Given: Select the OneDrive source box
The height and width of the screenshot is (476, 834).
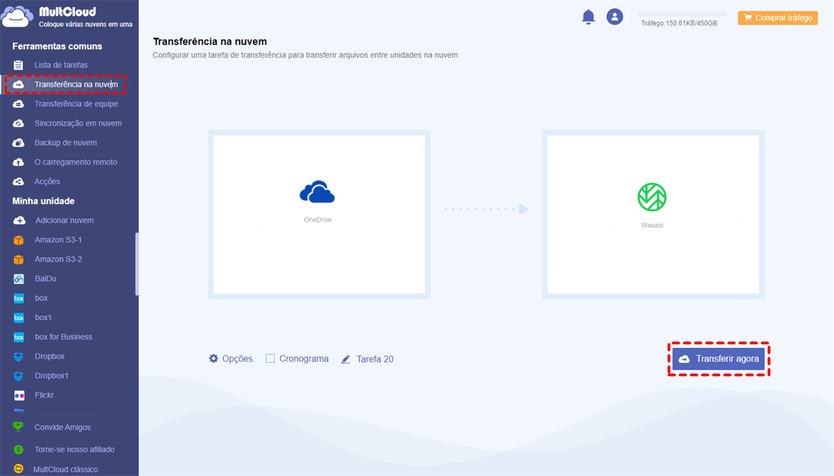Looking at the screenshot, I should coord(319,214).
